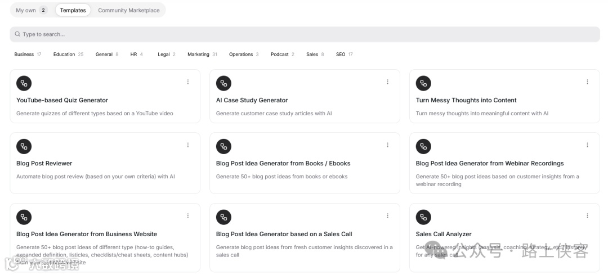Viewport: 608px width, 275px height.
Task: Click icon on Blog Post Idea Generator from Books
Action: coord(223,146)
